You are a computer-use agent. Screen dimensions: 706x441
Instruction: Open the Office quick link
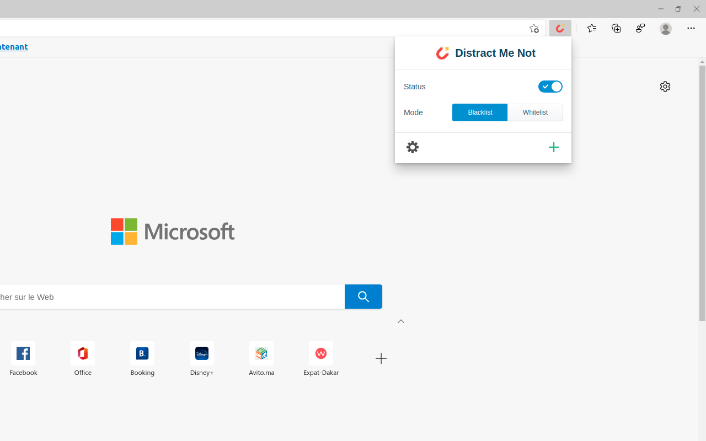83,359
